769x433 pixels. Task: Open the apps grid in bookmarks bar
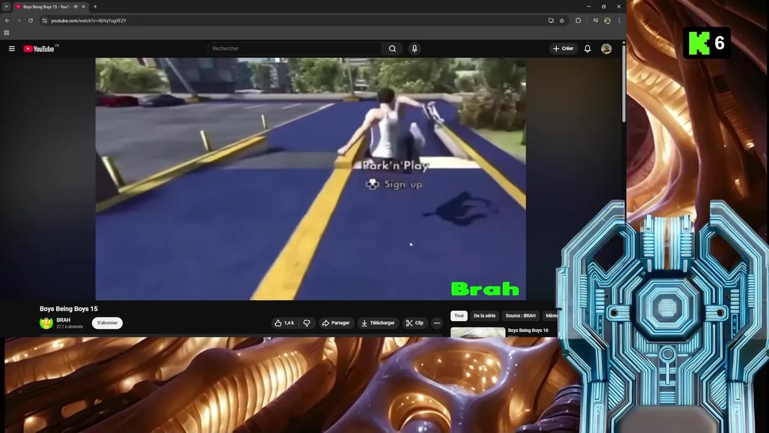(x=7, y=32)
